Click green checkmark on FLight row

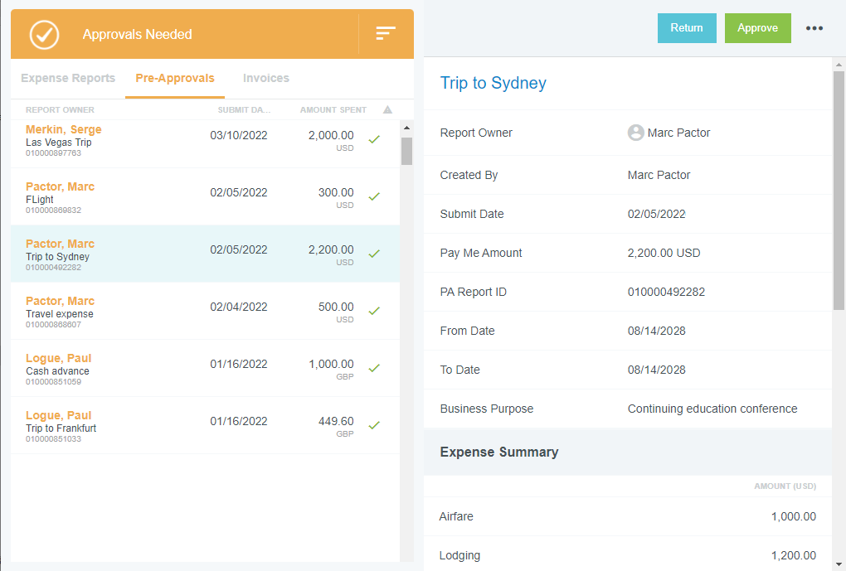click(x=374, y=196)
